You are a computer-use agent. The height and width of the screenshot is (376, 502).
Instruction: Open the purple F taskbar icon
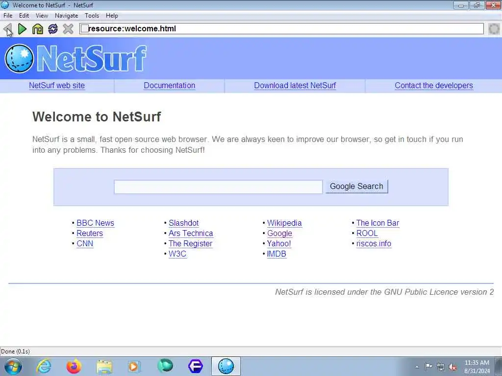pos(195,366)
